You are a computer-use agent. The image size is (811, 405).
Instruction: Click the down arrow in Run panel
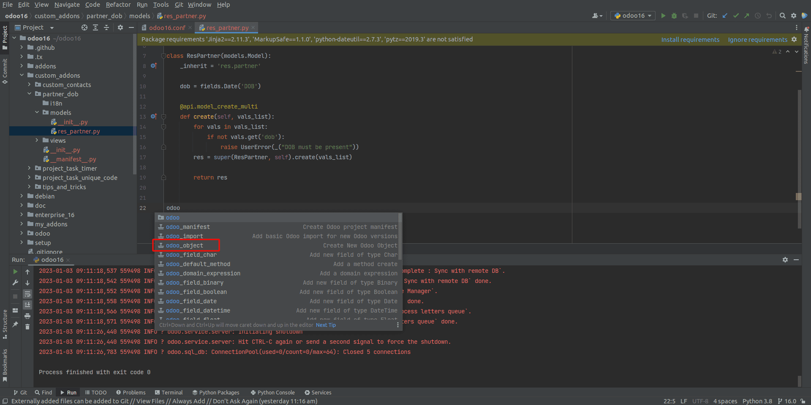pyautogui.click(x=27, y=283)
